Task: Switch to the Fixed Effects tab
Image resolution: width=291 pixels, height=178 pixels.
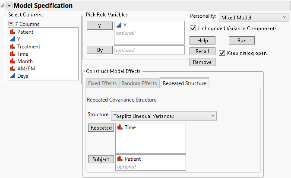Action: (102, 83)
